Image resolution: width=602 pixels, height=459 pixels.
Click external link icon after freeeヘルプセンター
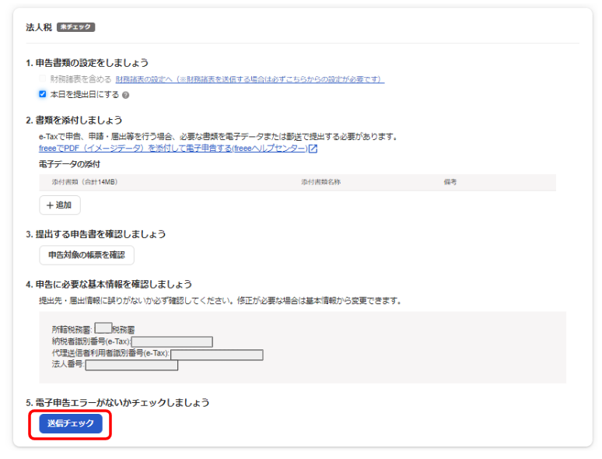click(313, 149)
